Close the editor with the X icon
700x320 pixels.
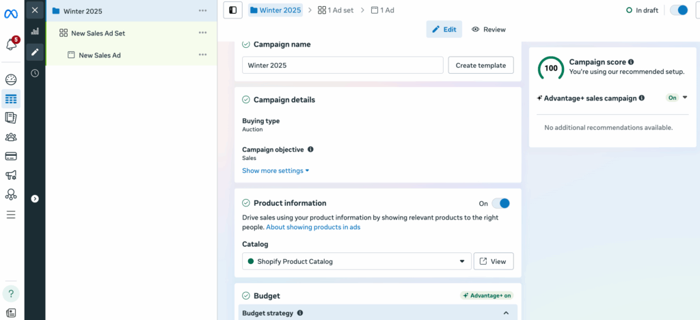[x=35, y=10]
